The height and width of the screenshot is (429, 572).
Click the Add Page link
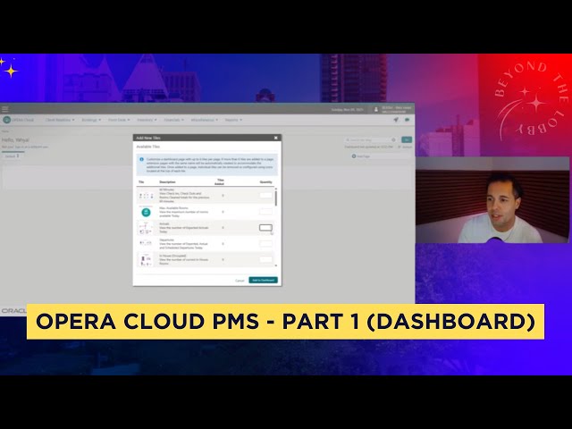(x=361, y=156)
